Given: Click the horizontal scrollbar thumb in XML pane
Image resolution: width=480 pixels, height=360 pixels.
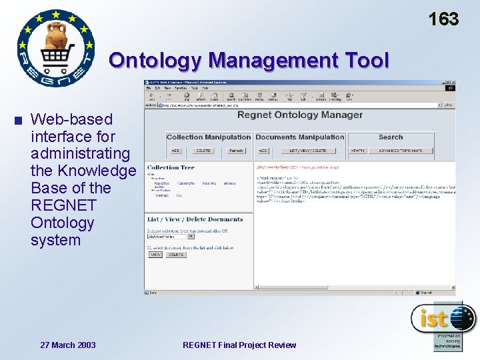Looking at the screenshot, I should pyautogui.click(x=293, y=287).
